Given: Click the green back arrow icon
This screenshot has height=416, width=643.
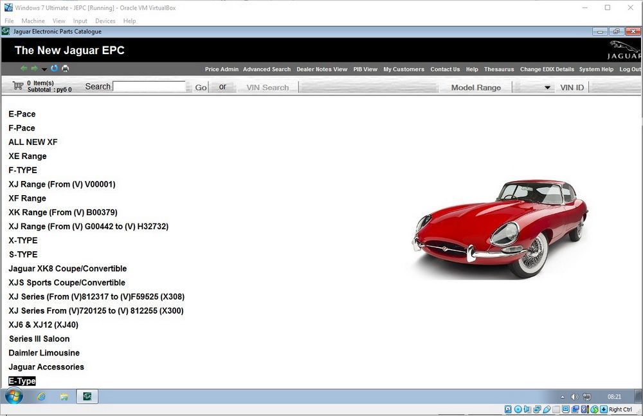Looking at the screenshot, I should tap(24, 69).
